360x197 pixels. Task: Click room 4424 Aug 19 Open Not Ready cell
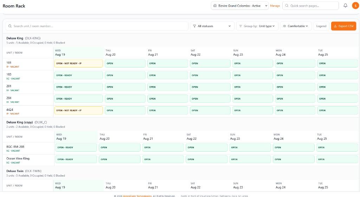[78, 110]
